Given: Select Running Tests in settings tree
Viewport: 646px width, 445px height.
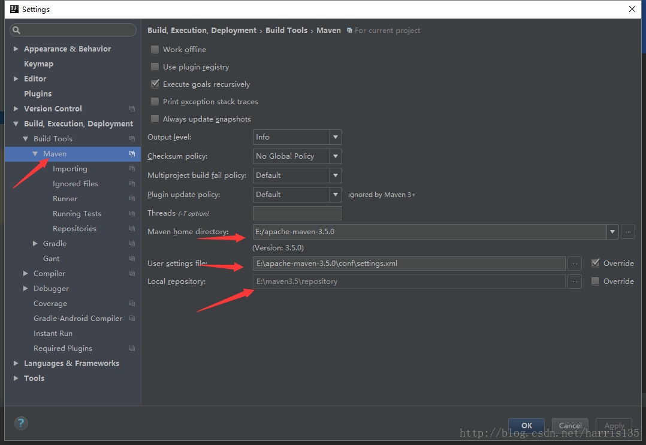Looking at the screenshot, I should pyautogui.click(x=77, y=214).
